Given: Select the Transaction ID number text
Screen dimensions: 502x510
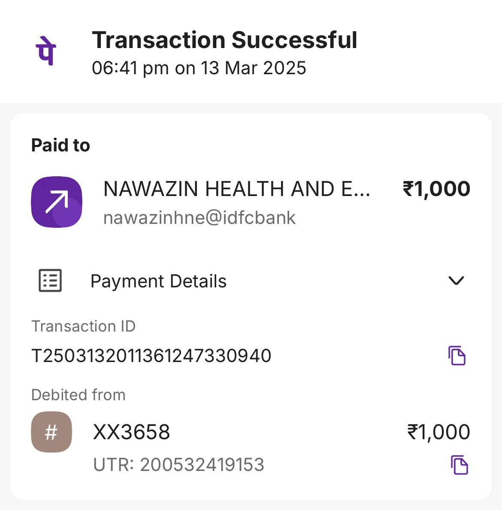Looking at the screenshot, I should click(x=151, y=356).
